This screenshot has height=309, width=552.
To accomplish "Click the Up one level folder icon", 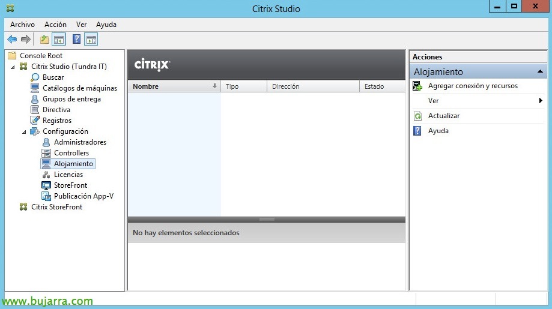I will pos(44,40).
